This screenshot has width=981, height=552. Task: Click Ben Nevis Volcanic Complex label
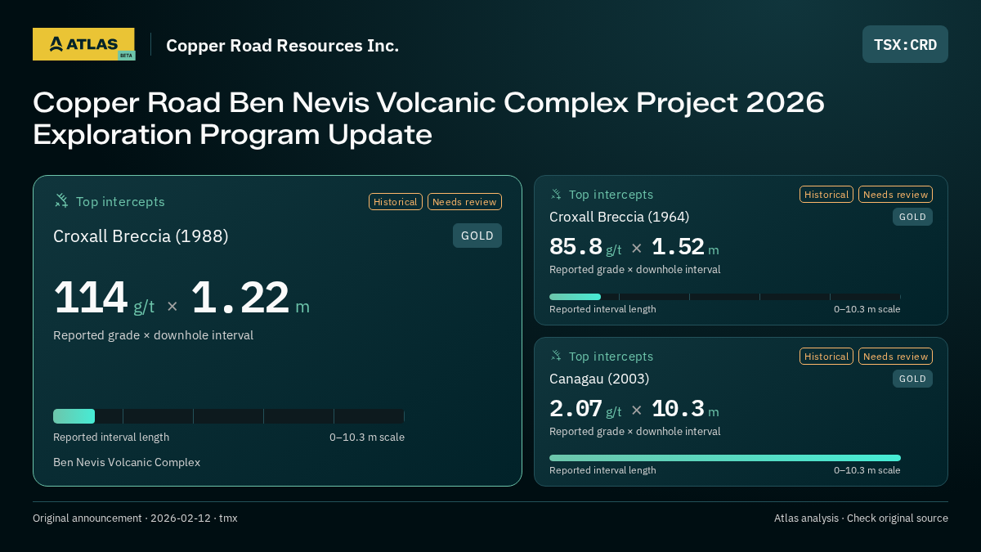click(x=127, y=463)
